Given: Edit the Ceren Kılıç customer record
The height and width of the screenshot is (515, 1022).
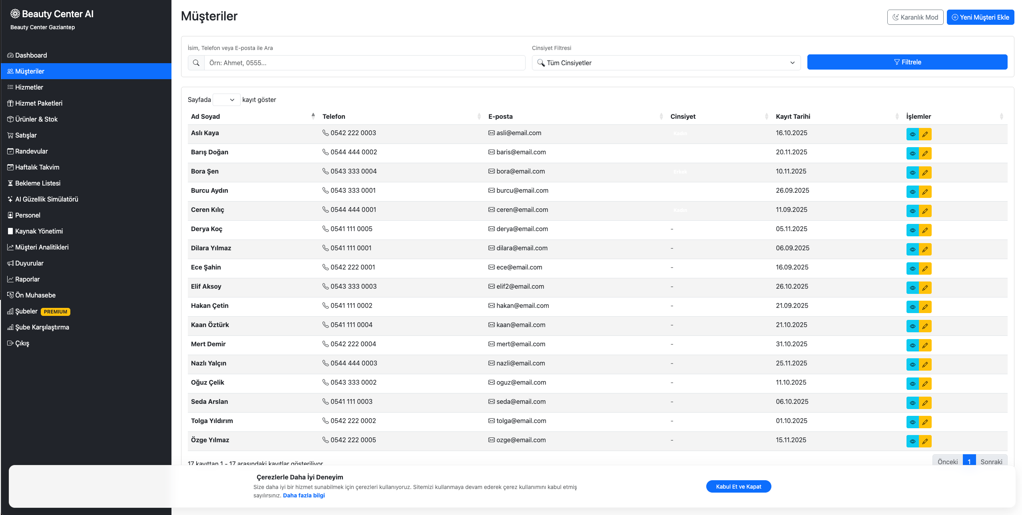Looking at the screenshot, I should tap(925, 211).
